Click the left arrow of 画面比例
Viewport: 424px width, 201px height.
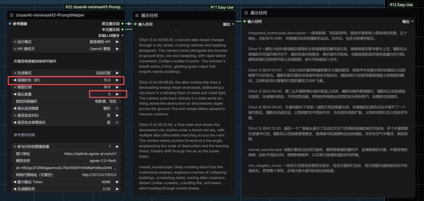coord(15,87)
